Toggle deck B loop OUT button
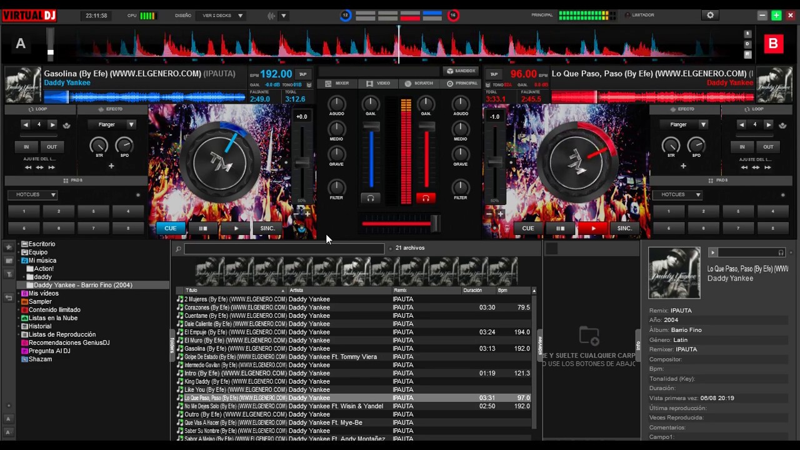Image resolution: width=800 pixels, height=450 pixels. (768, 147)
